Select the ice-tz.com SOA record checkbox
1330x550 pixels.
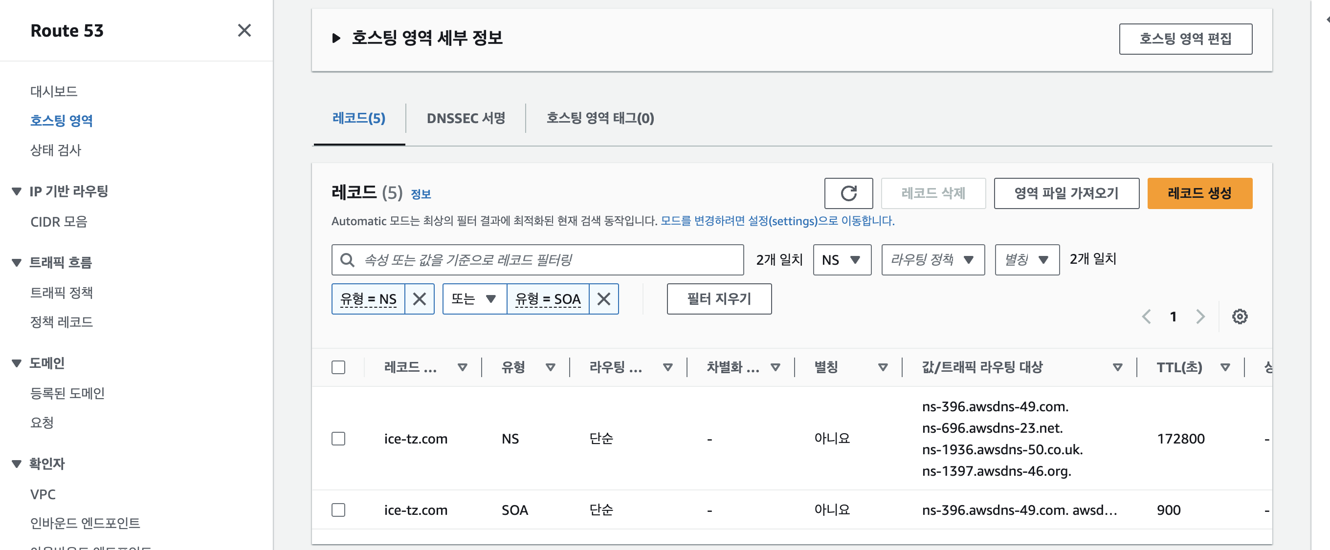338,510
